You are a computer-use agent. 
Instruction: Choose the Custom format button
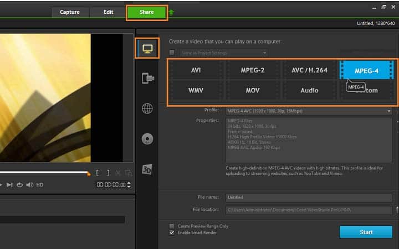pyautogui.click(x=367, y=90)
